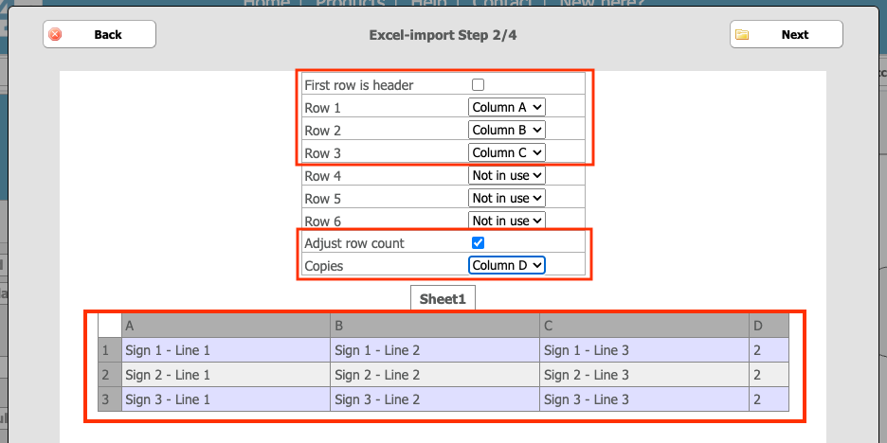Image resolution: width=887 pixels, height=443 pixels.
Task: Click the yellow folder icon beside Next
Action: tap(742, 34)
